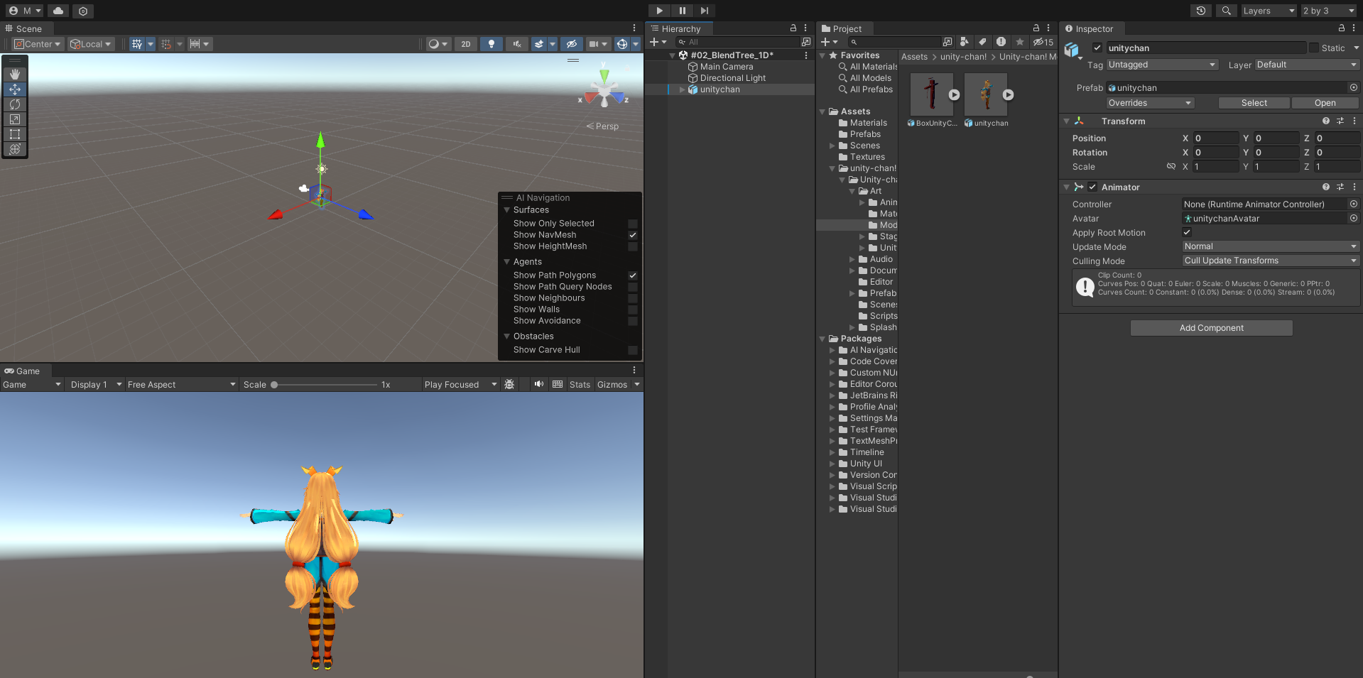Open Layers dropdown in top bar
Viewport: 1363px width, 678px height.
[1269, 11]
